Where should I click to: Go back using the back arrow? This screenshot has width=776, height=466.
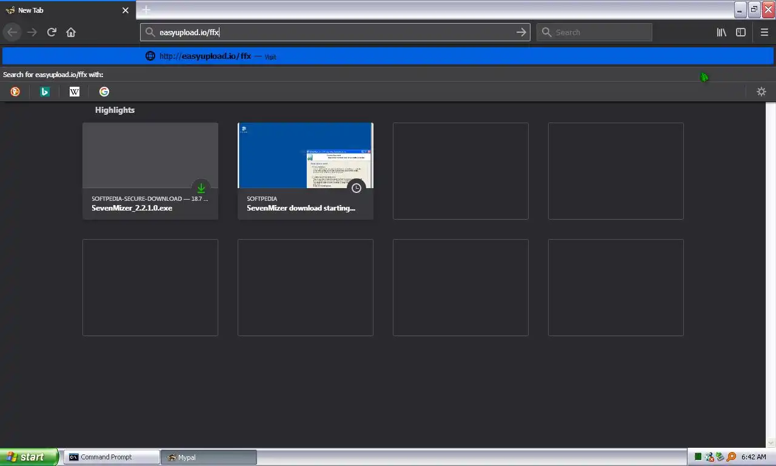coord(12,32)
